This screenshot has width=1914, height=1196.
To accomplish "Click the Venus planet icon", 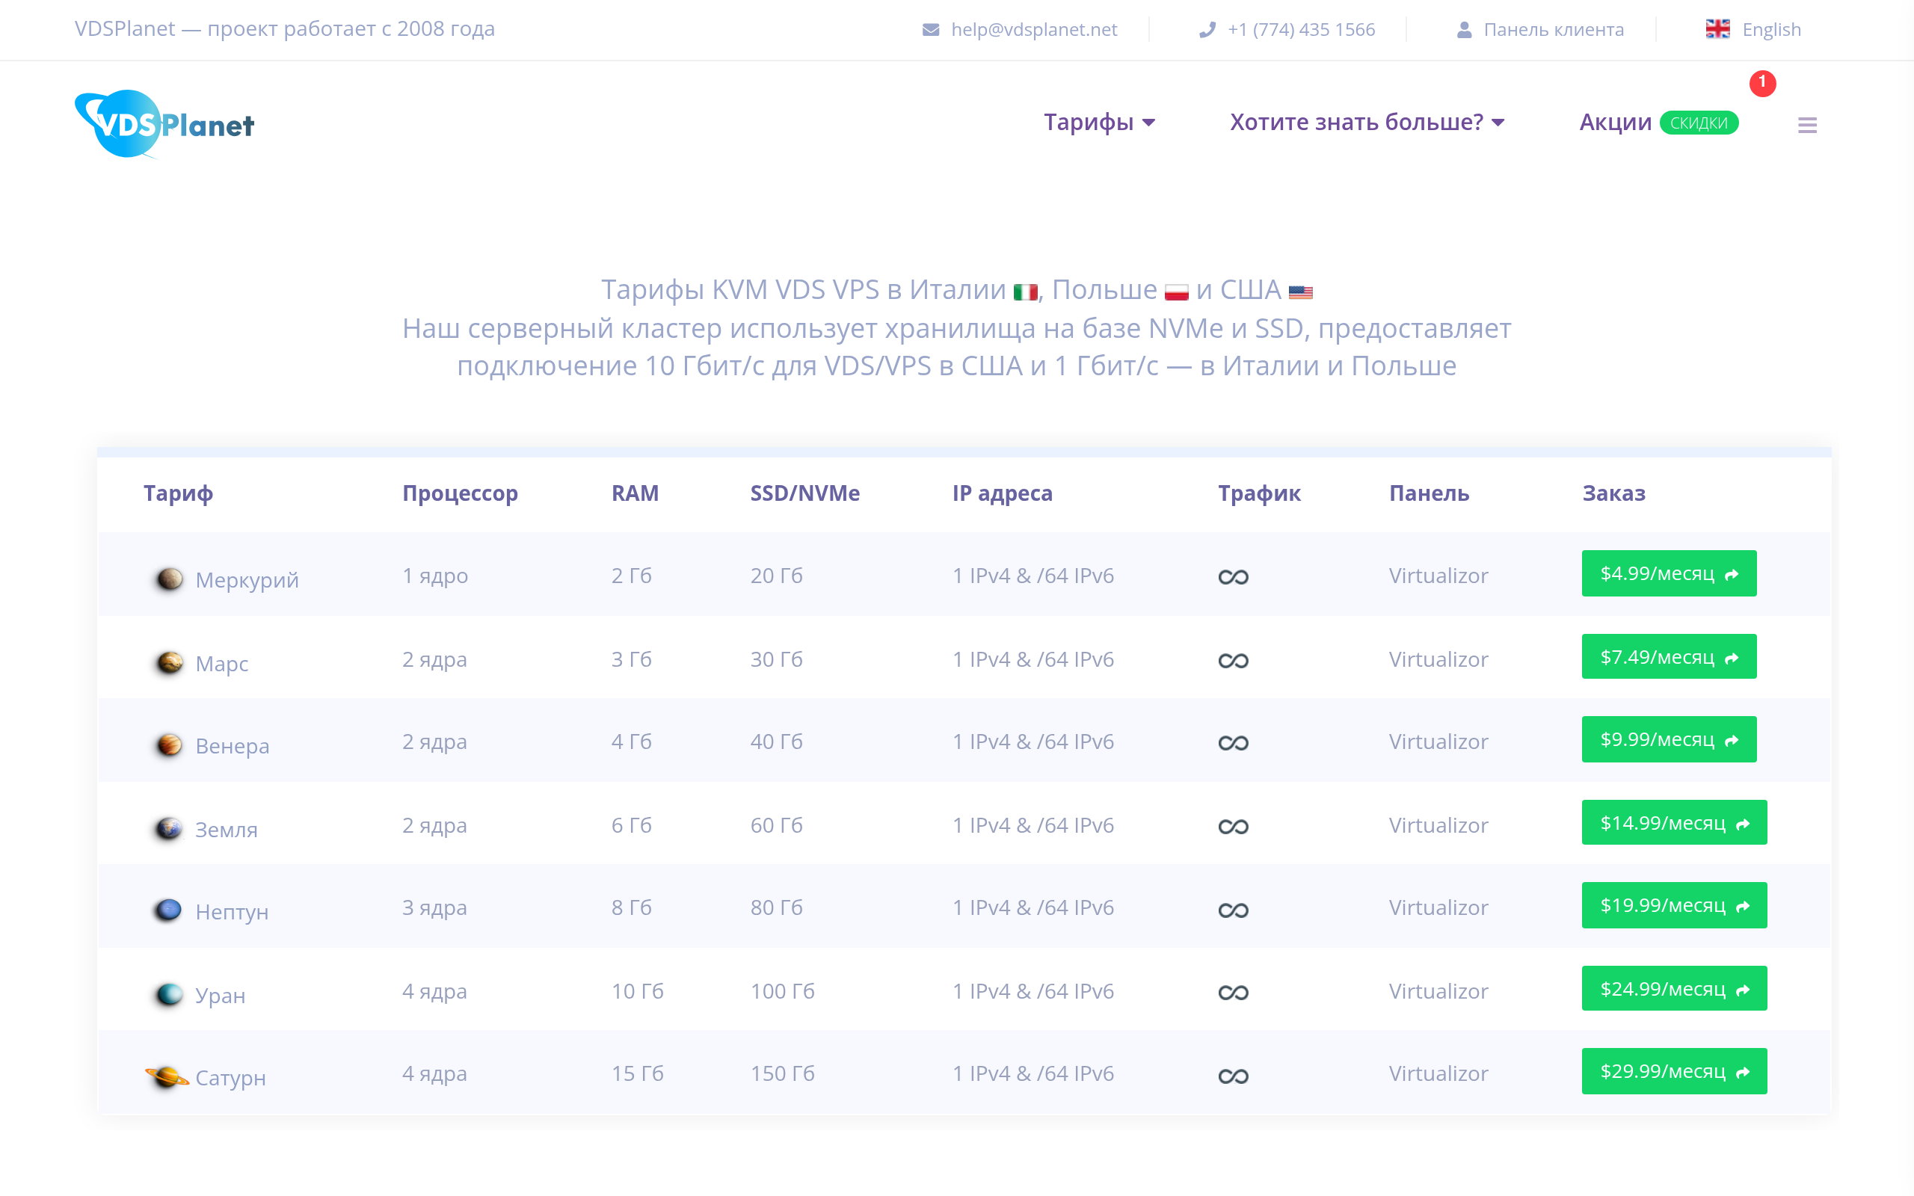I will tap(168, 745).
